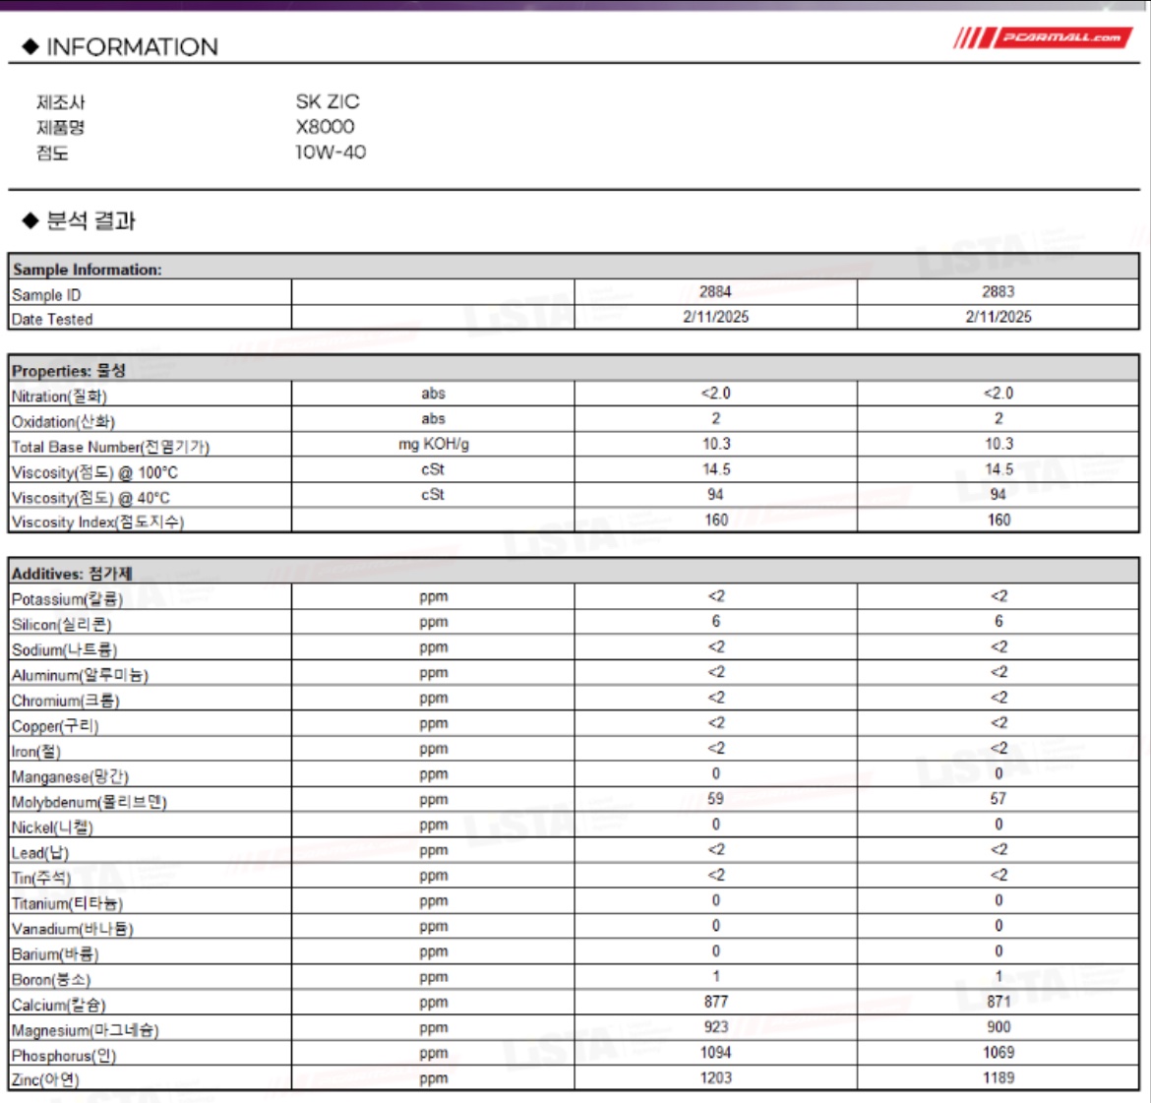
Task: Click test date 2/11/2025 under sample 2883
Action: [x=999, y=317]
